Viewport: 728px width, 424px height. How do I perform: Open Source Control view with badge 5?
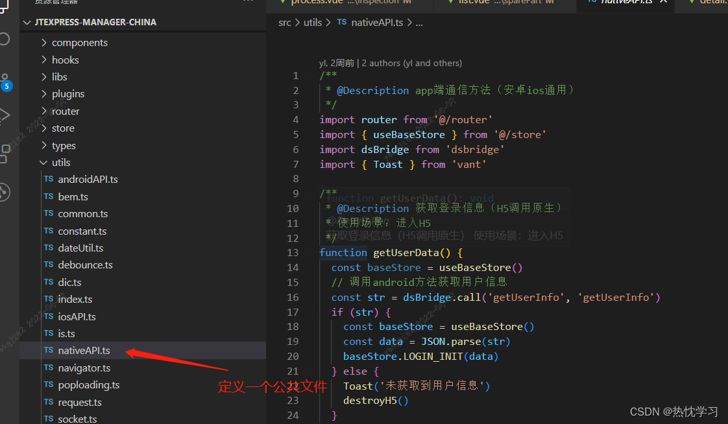click(x=5, y=82)
